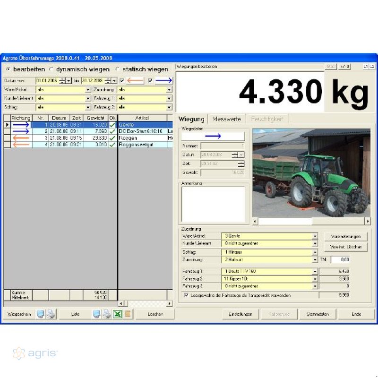Image resolution: width=378 pixels, height=378 pixels.
Task: Switch to the Wiegung tab
Action: coord(191,120)
